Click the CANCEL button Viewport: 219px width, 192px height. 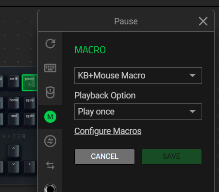coord(104,156)
